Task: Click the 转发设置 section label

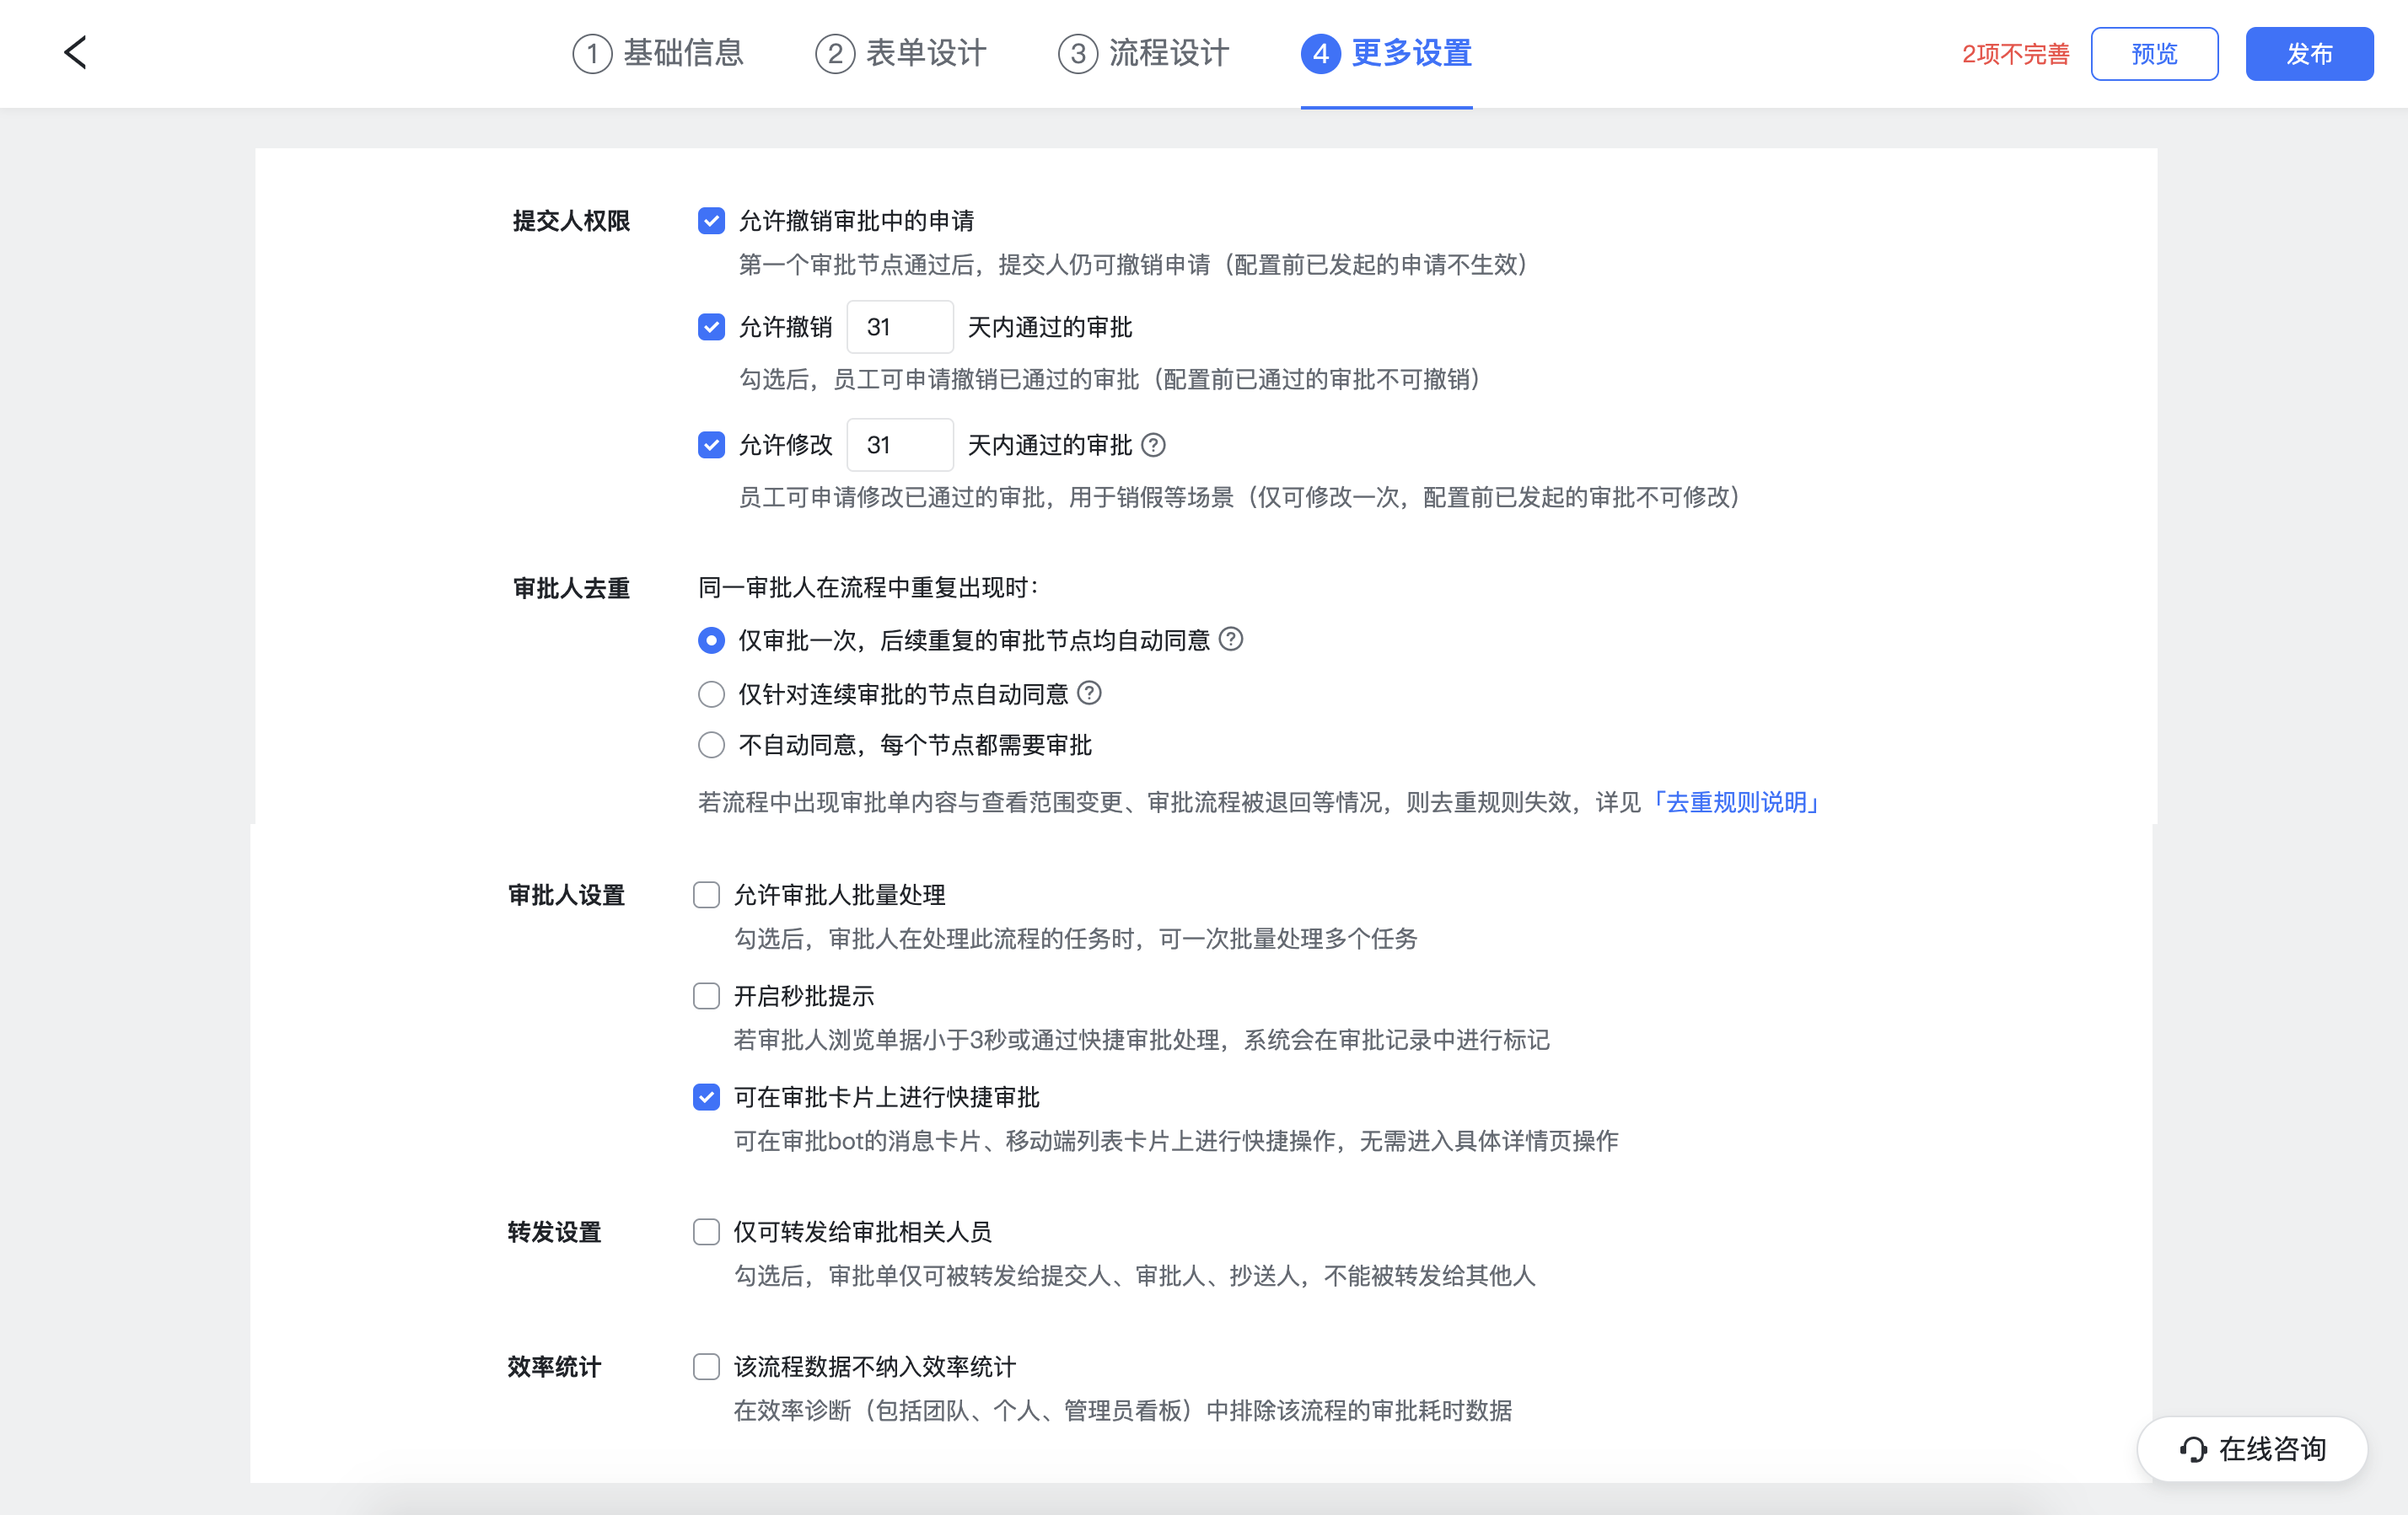Action: pos(555,1232)
